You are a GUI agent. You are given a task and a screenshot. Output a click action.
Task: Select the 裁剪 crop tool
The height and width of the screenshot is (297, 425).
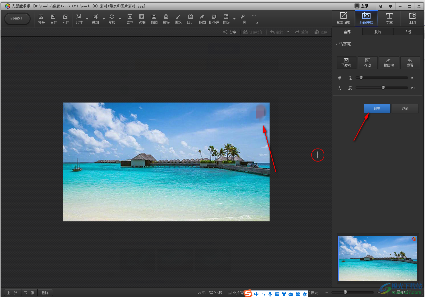click(x=95, y=19)
